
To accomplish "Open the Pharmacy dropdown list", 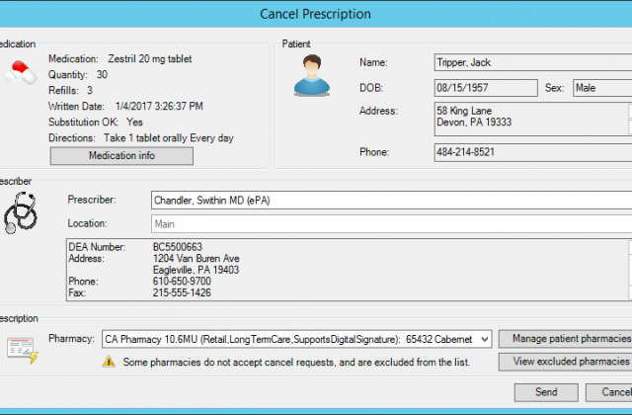I will (x=483, y=339).
